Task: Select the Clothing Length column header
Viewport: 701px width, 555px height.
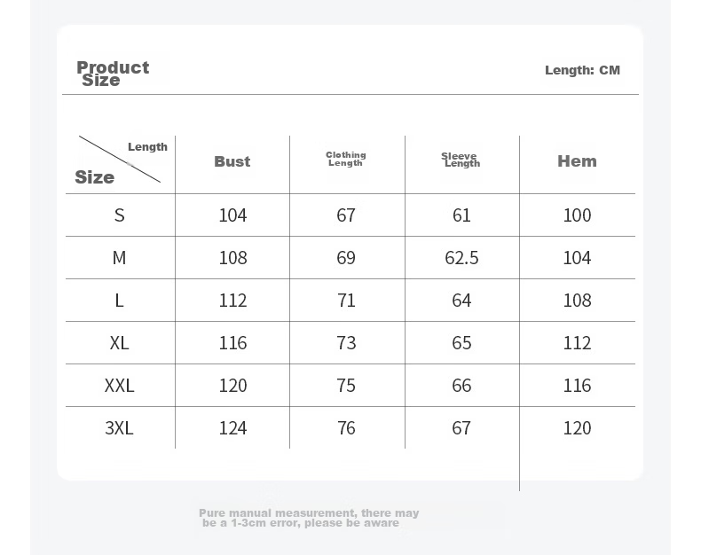Action: pos(345,159)
